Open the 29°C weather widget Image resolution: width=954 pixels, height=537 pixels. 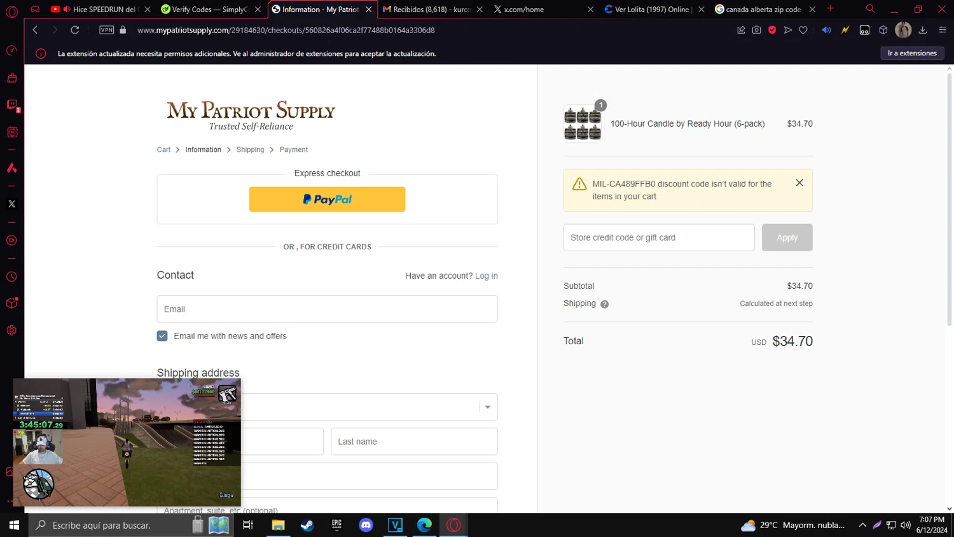(x=793, y=525)
